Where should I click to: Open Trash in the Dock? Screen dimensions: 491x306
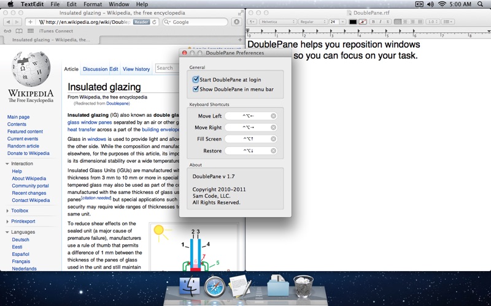tap(303, 286)
